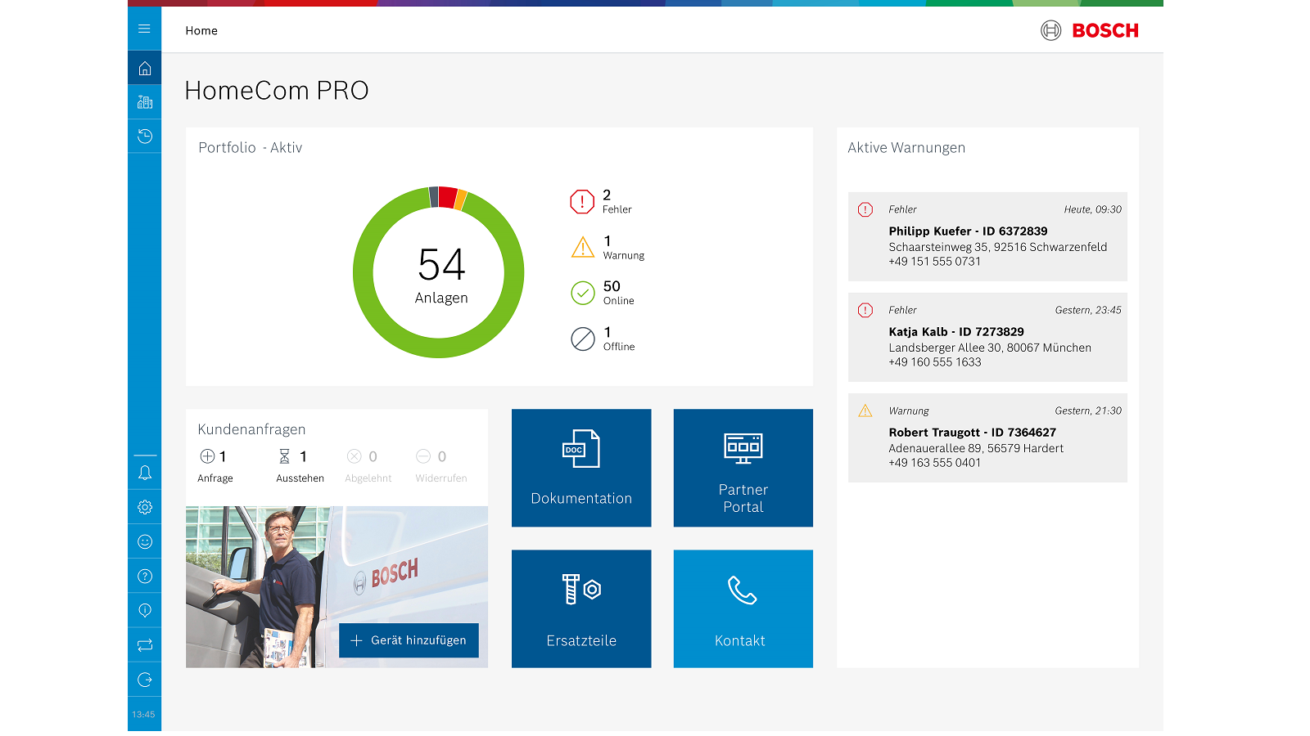
Task: Click address Landsberger Allee 30, 80067 München
Action: click(990, 348)
